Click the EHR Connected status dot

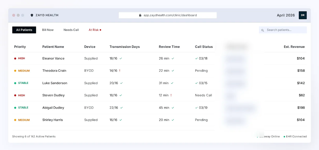(284, 137)
